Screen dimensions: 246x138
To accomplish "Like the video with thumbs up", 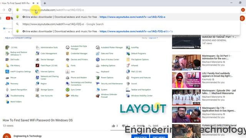I will [x=114, y=126].
